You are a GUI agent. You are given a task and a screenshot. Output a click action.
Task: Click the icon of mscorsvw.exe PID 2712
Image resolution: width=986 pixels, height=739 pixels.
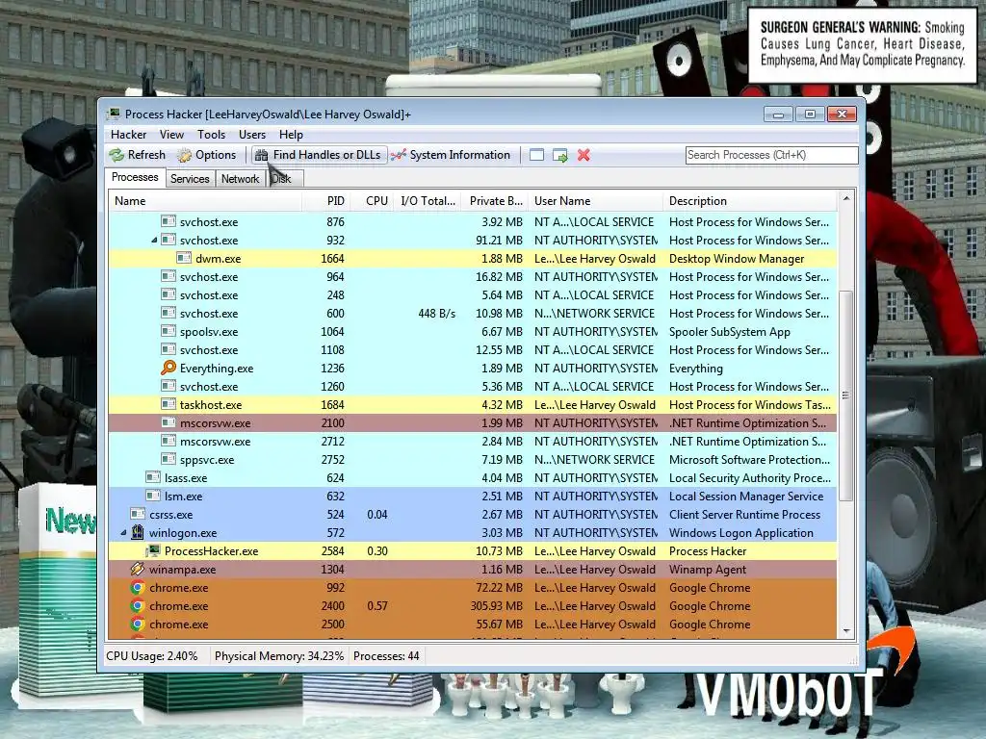(x=168, y=441)
